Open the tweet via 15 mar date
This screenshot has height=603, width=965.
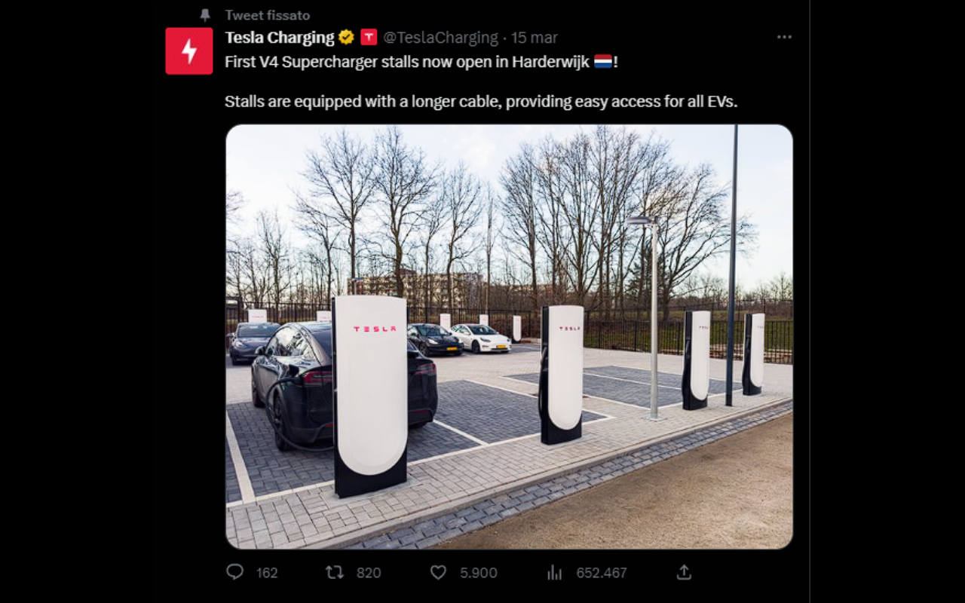pyautogui.click(x=535, y=37)
